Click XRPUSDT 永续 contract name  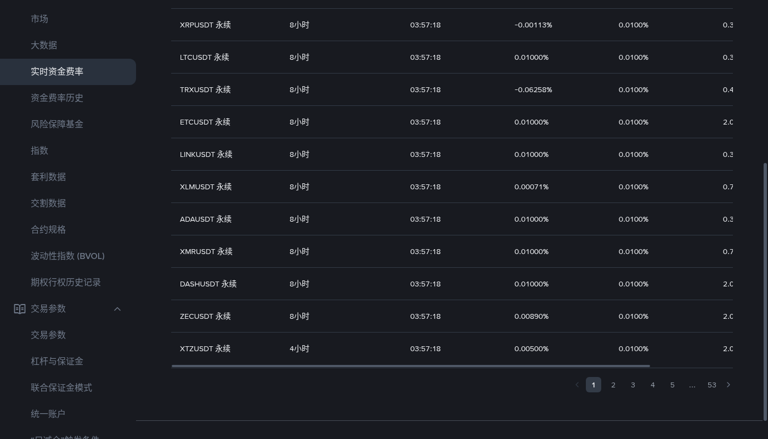[205, 25]
